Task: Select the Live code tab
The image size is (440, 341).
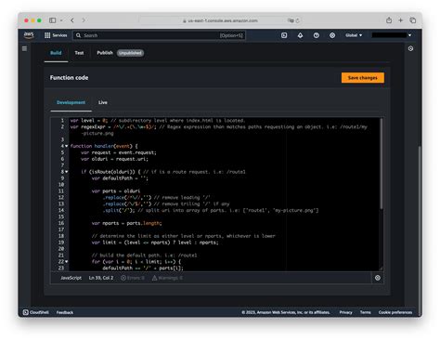Action: click(103, 102)
